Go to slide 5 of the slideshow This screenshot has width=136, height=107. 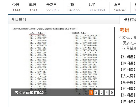[x=112, y=93]
